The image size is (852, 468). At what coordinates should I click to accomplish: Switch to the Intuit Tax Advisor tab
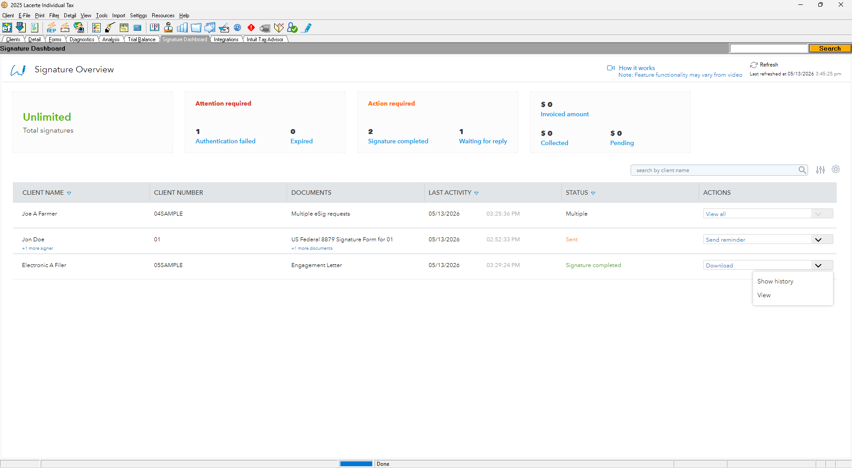pyautogui.click(x=265, y=39)
